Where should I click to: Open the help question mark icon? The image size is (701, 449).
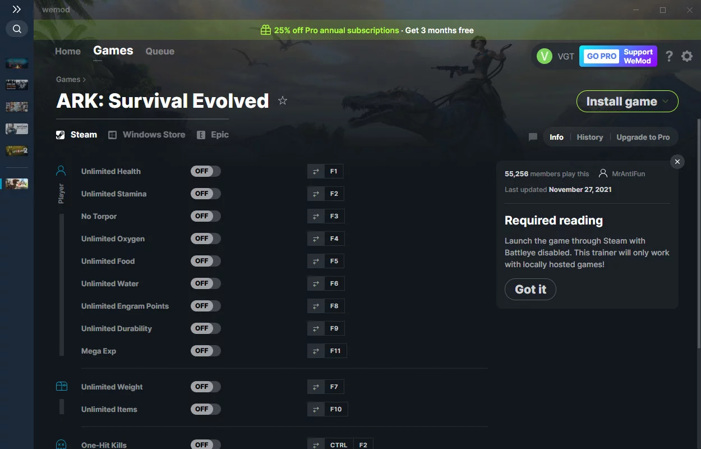(x=669, y=56)
